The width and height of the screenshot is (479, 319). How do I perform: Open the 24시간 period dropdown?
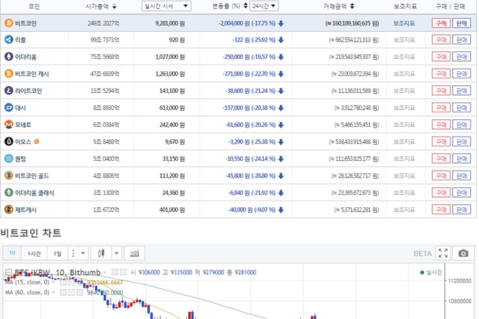point(264,6)
